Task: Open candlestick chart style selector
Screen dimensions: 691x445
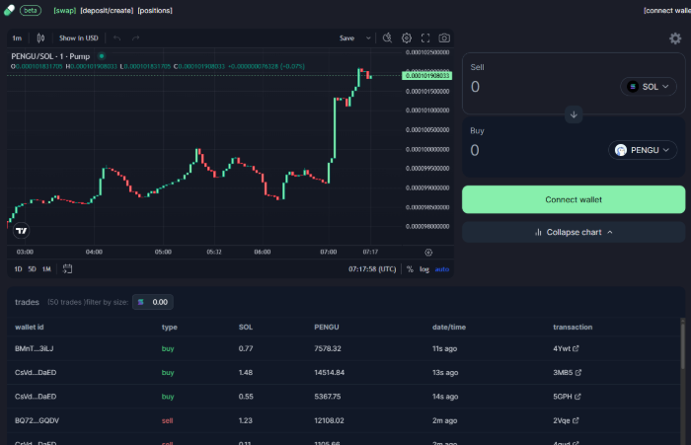Action: point(40,38)
